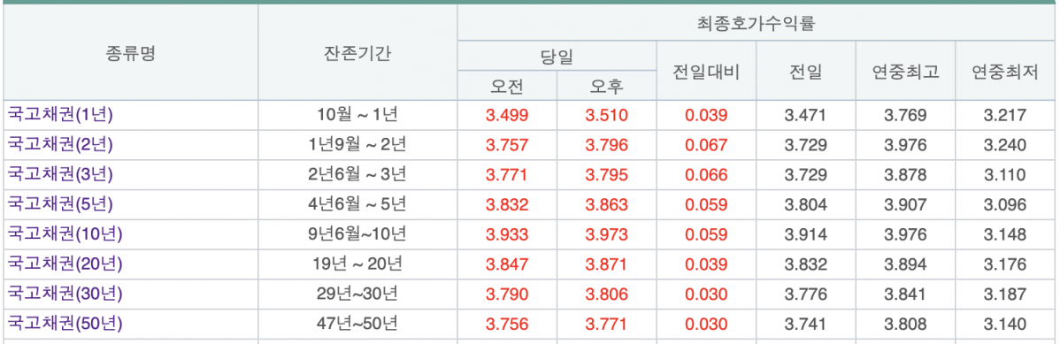Image resolution: width=1060 pixels, height=344 pixels.
Task: Click afternoon yield 3.771 for 50년
Action: [x=606, y=325]
